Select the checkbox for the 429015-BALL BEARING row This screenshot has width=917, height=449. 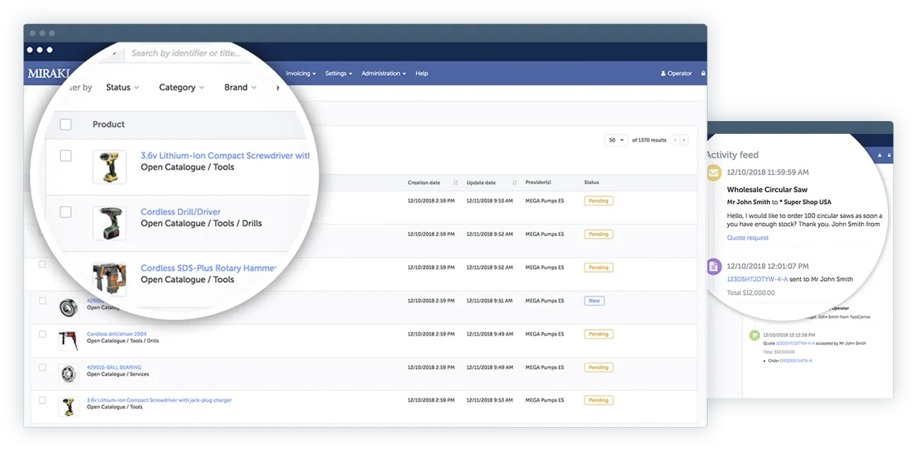click(42, 368)
